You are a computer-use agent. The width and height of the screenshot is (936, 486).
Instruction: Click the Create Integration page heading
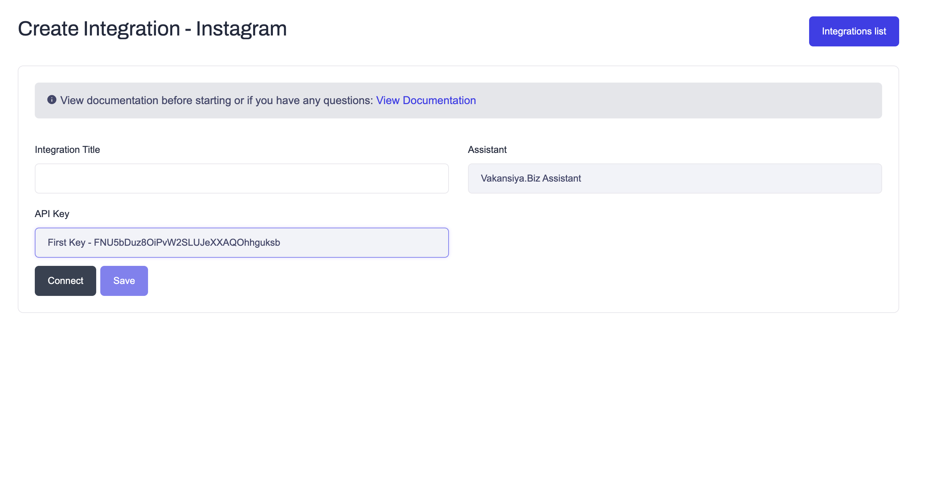[152, 29]
